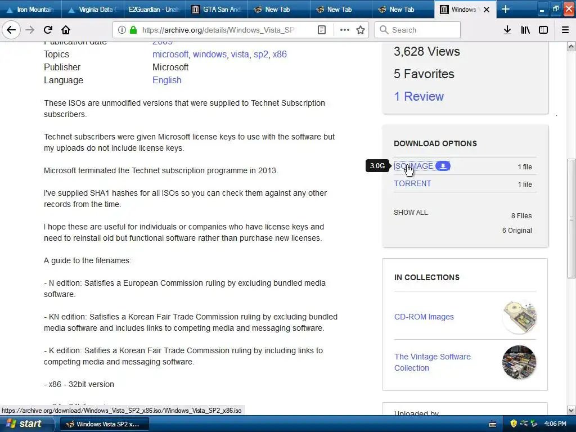
Task: Select Windows Vista SP2 taskbar button
Action: pyautogui.click(x=104, y=424)
